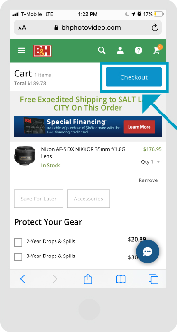177x332 pixels.
Task: Check 2-Year Drops & Spills box
Action: 18,242
